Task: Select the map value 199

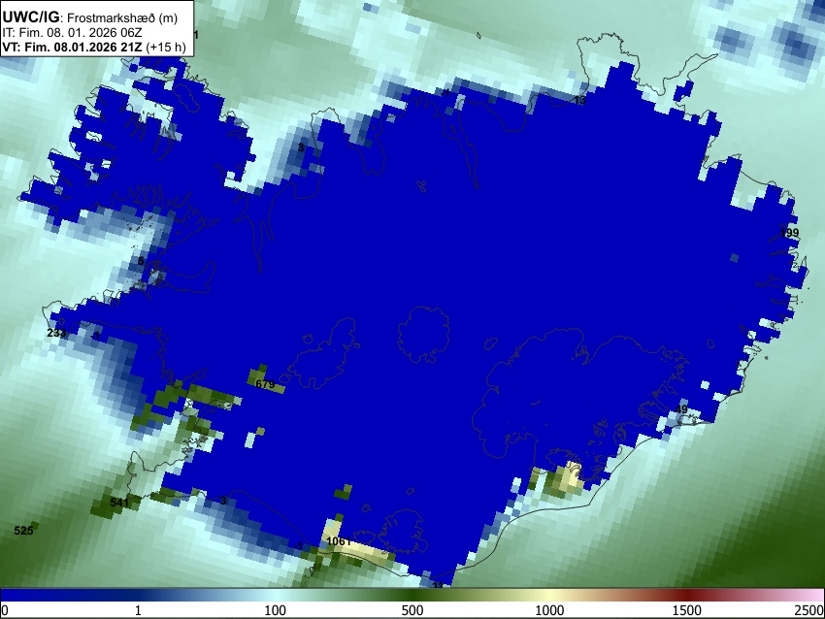Action: pyautogui.click(x=789, y=233)
